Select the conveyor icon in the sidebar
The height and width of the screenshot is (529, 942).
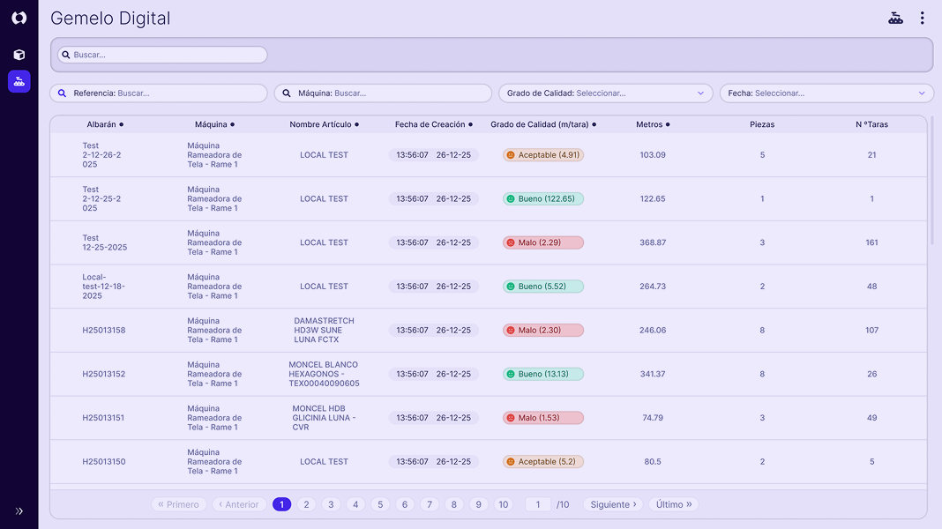pyautogui.click(x=19, y=81)
